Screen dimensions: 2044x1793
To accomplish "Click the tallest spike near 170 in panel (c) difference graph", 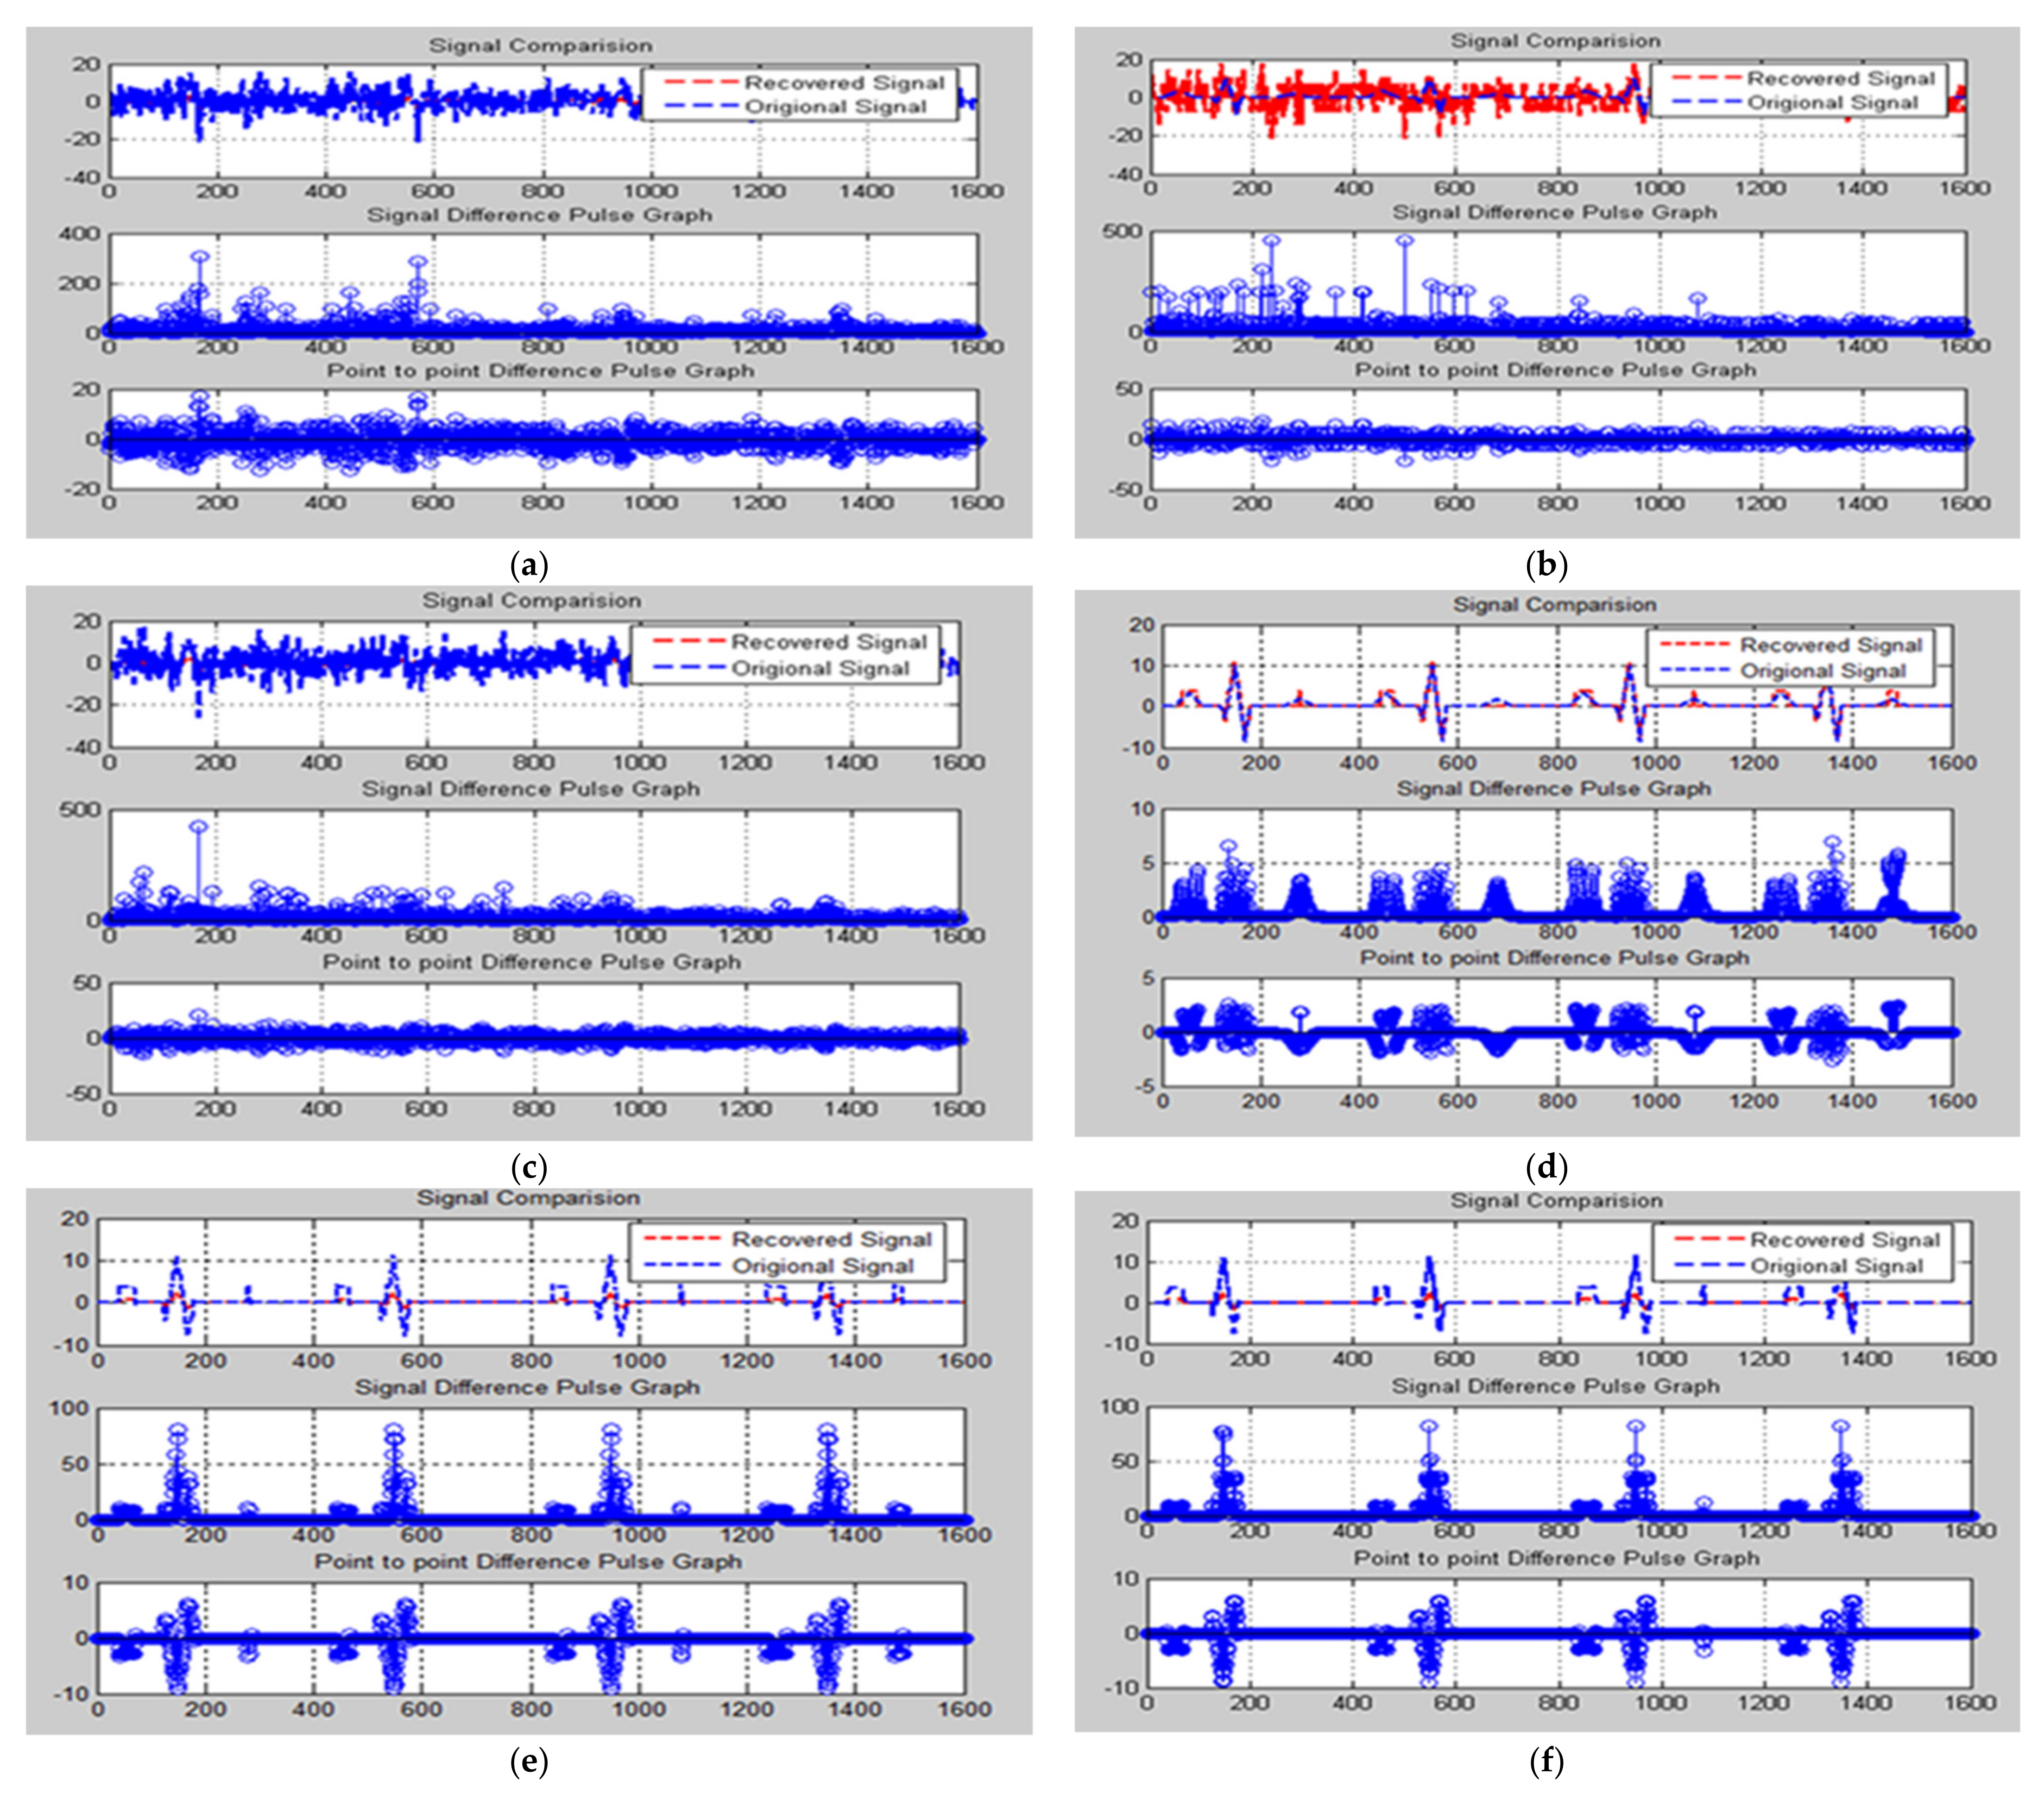I will point(199,827).
